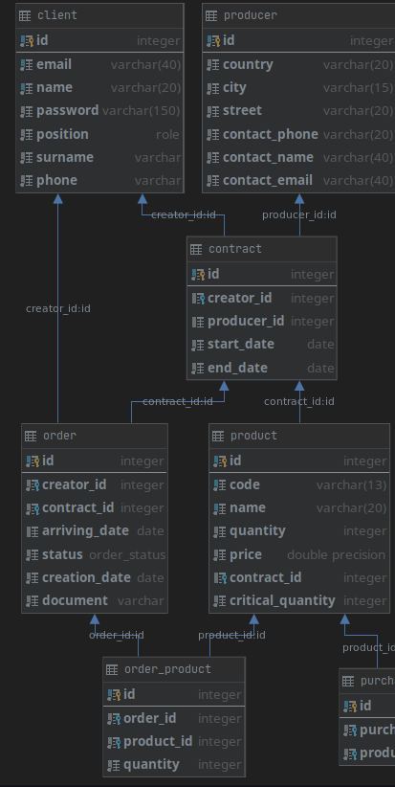
Task: Select the contract table title
Action: point(235,249)
